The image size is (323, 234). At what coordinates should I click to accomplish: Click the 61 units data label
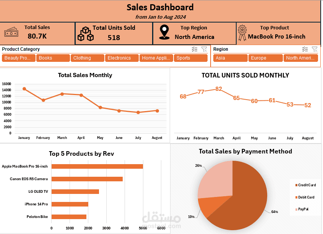tap(272, 100)
